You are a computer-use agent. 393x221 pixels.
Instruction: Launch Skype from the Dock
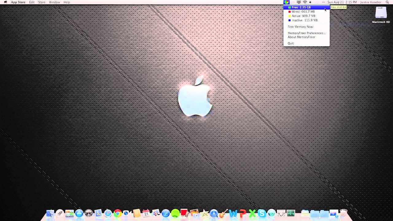262,213
